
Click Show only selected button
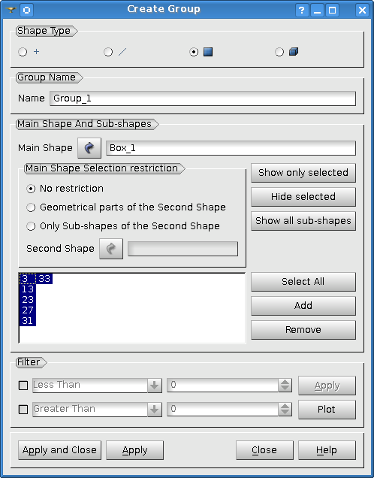(303, 173)
